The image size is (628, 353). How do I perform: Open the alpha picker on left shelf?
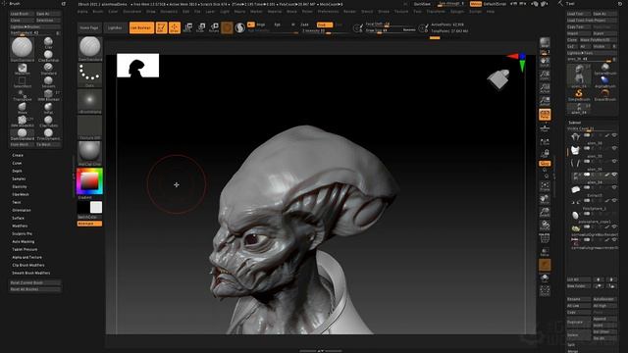89,101
